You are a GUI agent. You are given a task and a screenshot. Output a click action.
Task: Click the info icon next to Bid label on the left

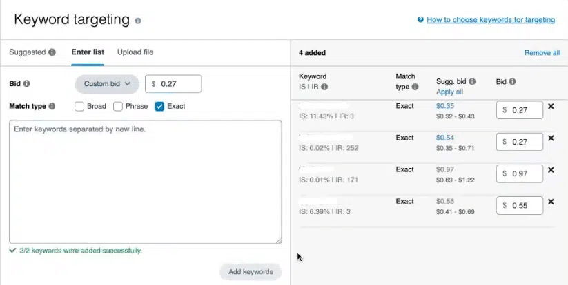pos(27,84)
